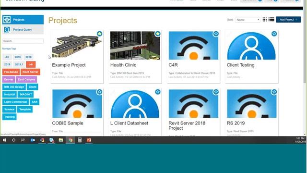Open the Manage Tags link

pyautogui.click(x=9, y=49)
